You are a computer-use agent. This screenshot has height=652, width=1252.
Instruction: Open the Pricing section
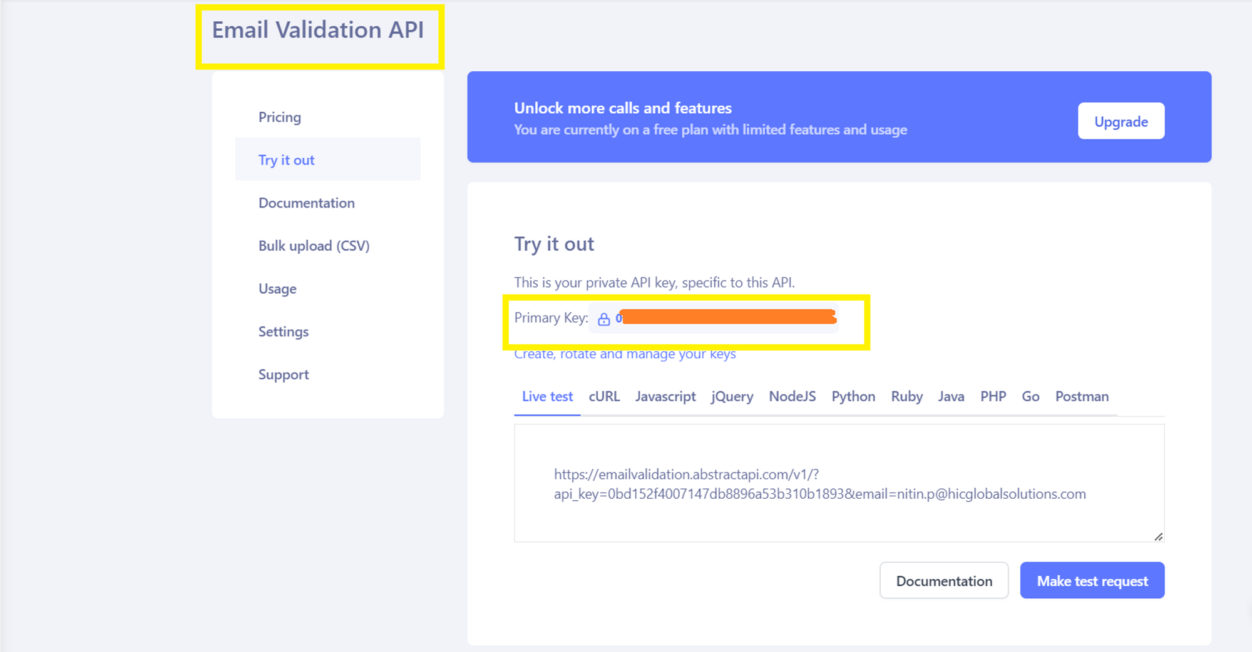279,117
